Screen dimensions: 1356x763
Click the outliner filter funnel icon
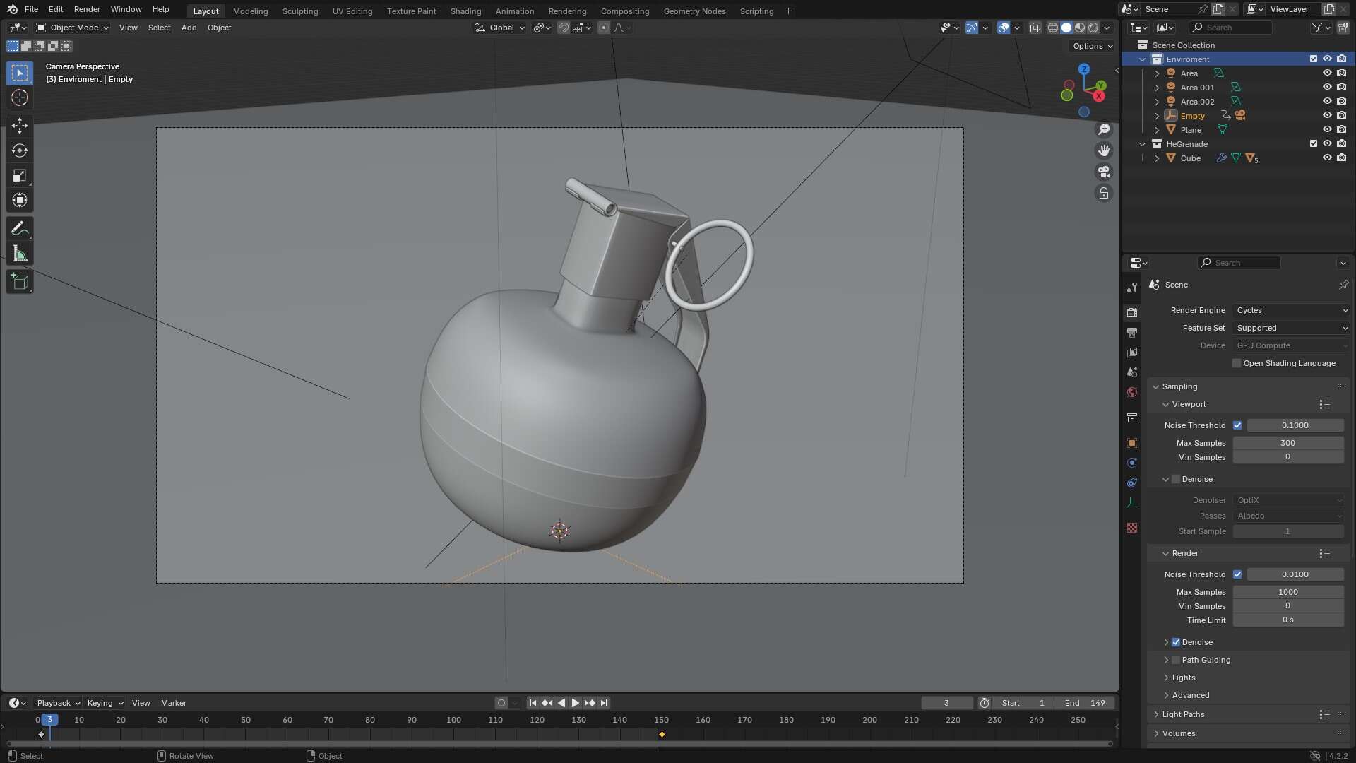1316,28
